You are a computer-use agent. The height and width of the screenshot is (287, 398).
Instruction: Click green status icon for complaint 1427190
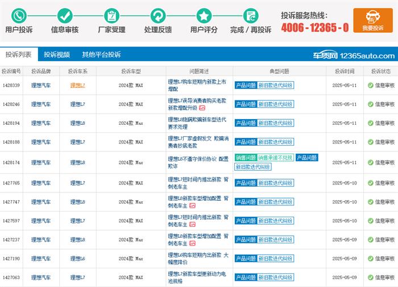point(371,259)
